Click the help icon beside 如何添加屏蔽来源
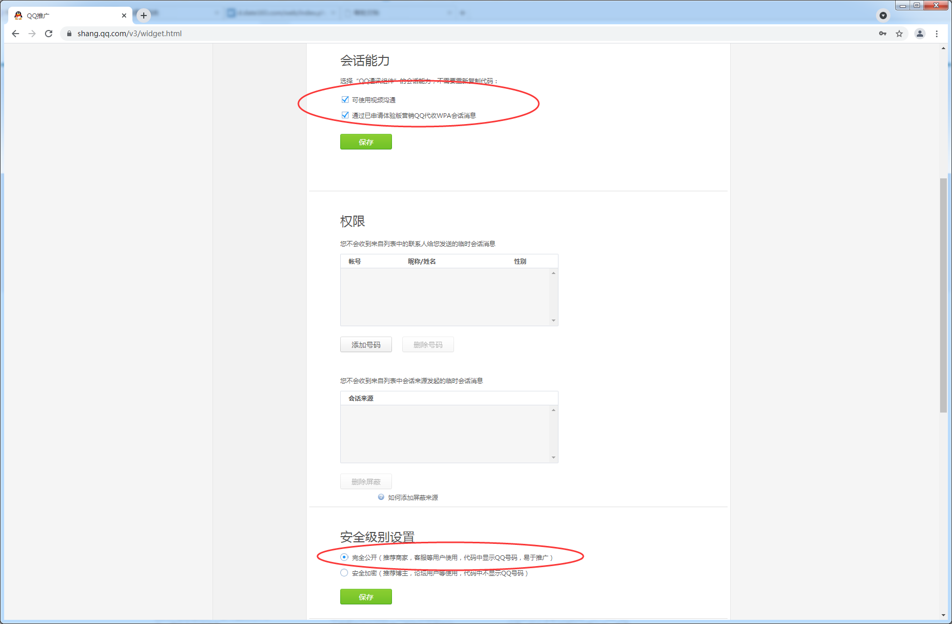The image size is (952, 624). tap(381, 497)
